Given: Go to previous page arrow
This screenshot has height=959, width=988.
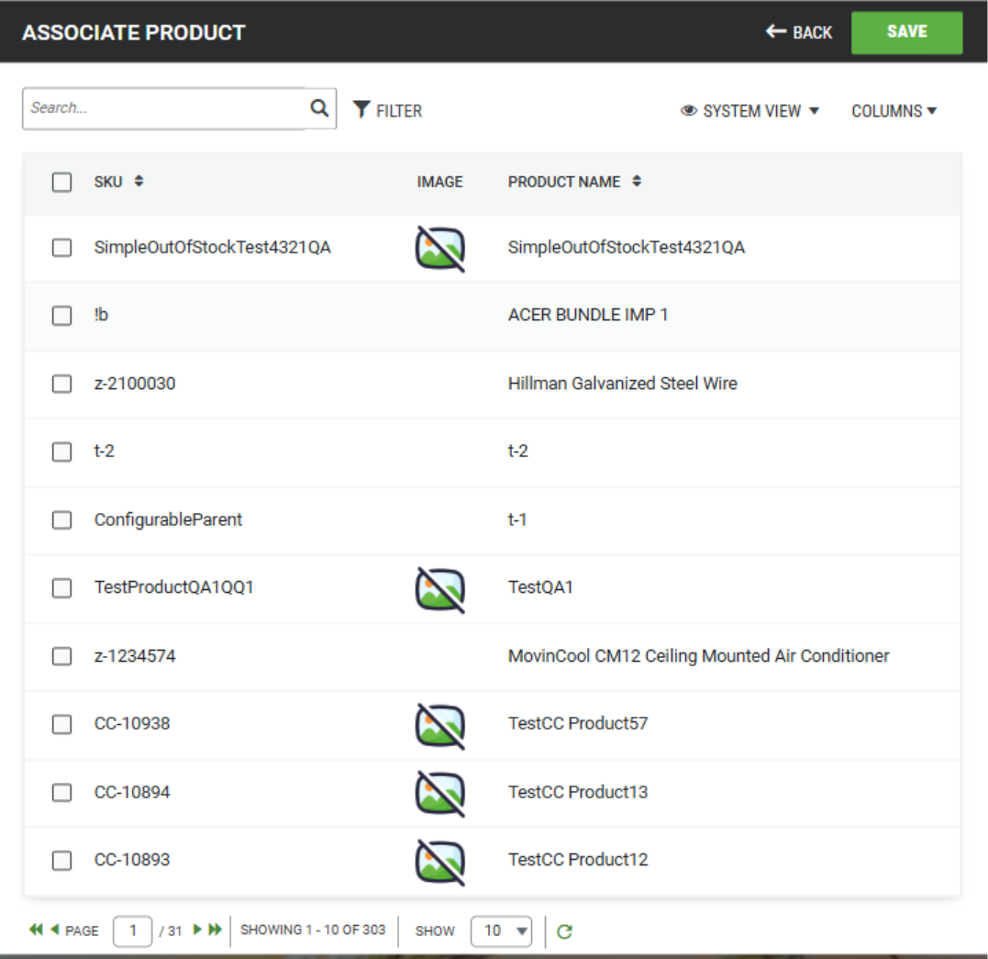Looking at the screenshot, I should 55,930.
